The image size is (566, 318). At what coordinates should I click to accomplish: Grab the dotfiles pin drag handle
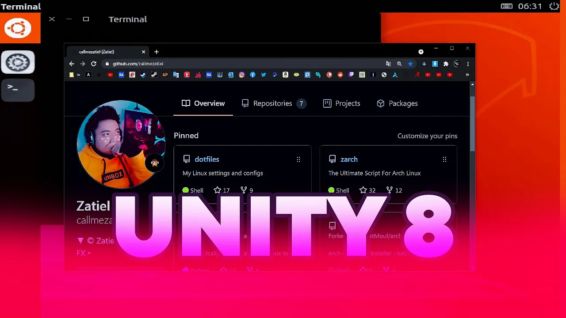[298, 159]
